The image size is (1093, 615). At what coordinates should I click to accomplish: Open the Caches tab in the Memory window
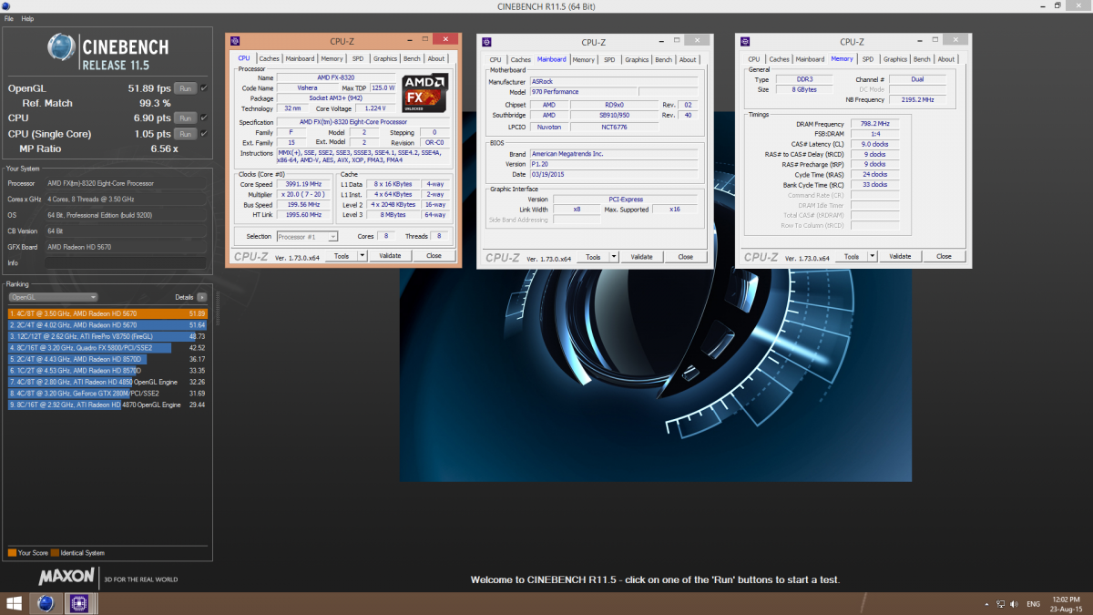pos(779,60)
